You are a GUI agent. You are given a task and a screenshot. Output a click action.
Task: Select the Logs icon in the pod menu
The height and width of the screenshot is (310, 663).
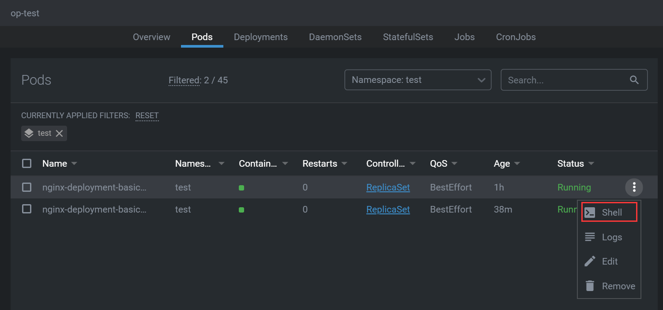pyautogui.click(x=590, y=237)
